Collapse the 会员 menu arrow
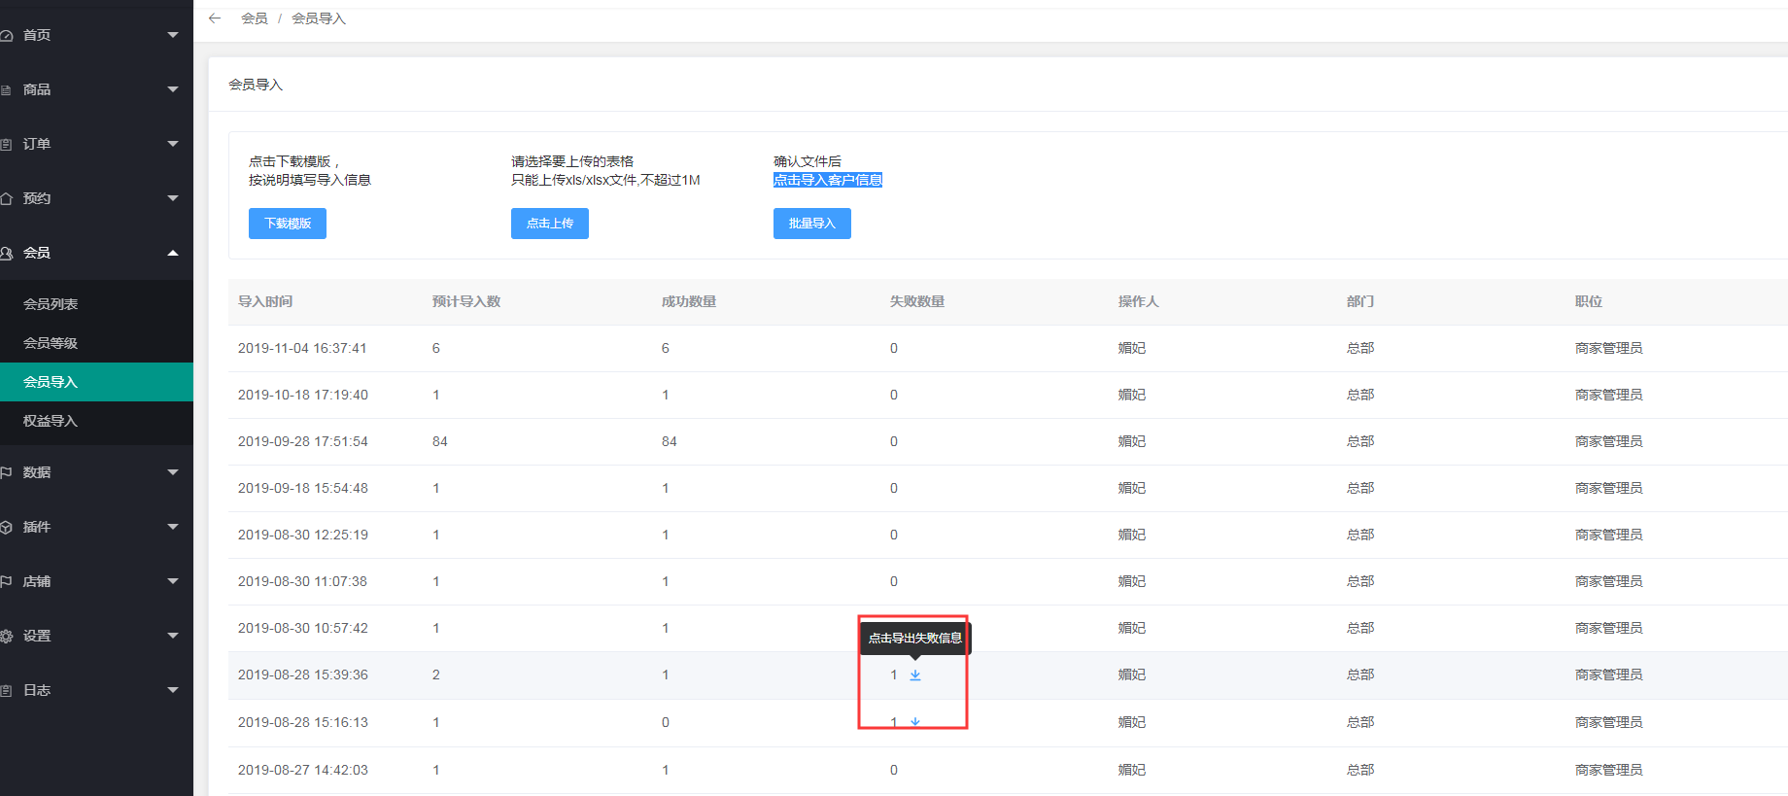This screenshot has width=1788, height=796. coord(173,253)
